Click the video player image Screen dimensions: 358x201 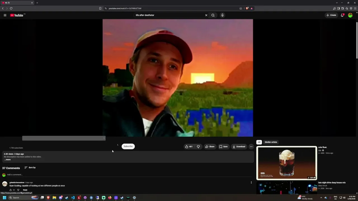coord(178,78)
